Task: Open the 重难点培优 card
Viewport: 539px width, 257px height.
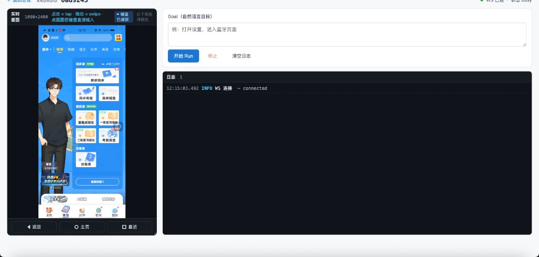Action: [x=86, y=118]
